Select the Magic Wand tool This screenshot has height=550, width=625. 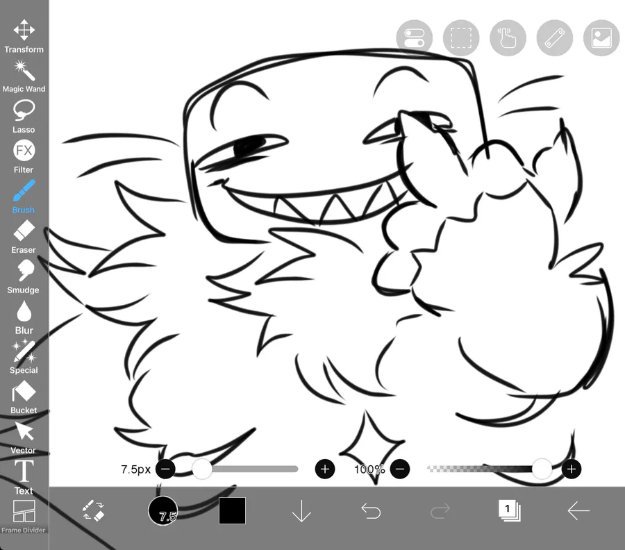[x=24, y=76]
